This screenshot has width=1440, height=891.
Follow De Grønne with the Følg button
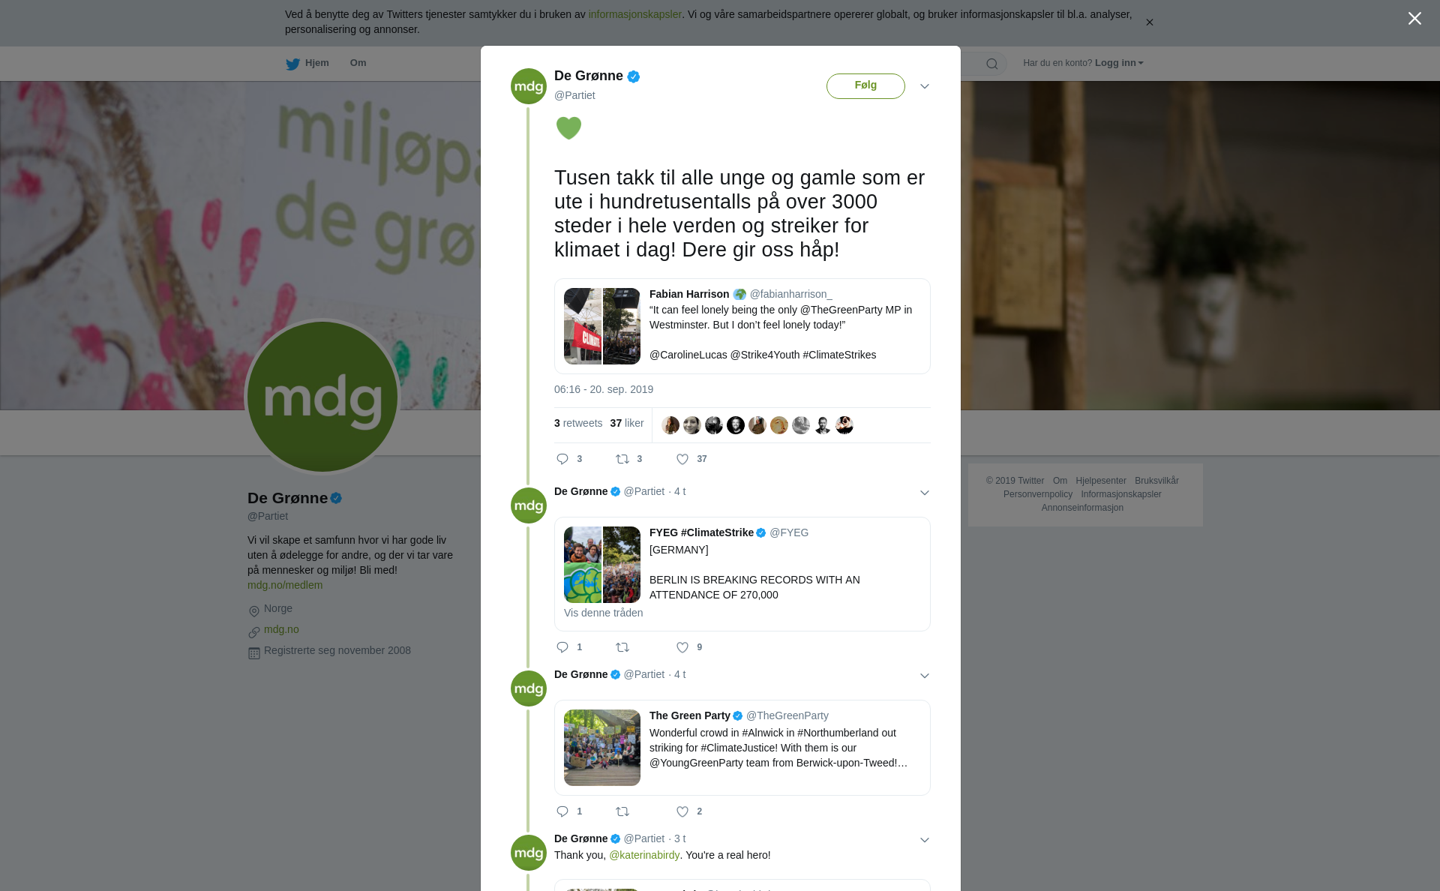[865, 85]
